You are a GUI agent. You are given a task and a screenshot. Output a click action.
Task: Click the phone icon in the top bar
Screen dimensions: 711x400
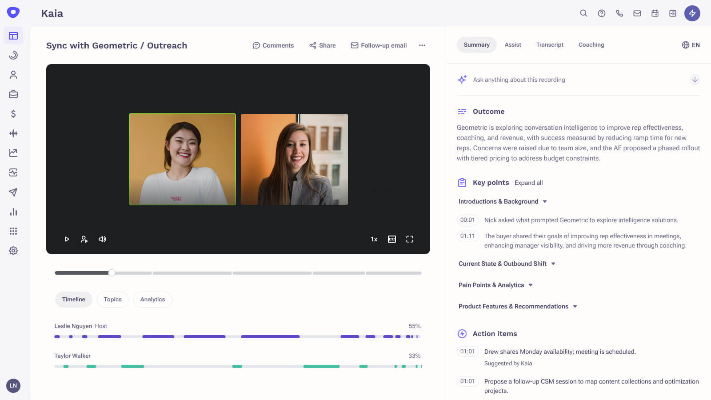619,13
